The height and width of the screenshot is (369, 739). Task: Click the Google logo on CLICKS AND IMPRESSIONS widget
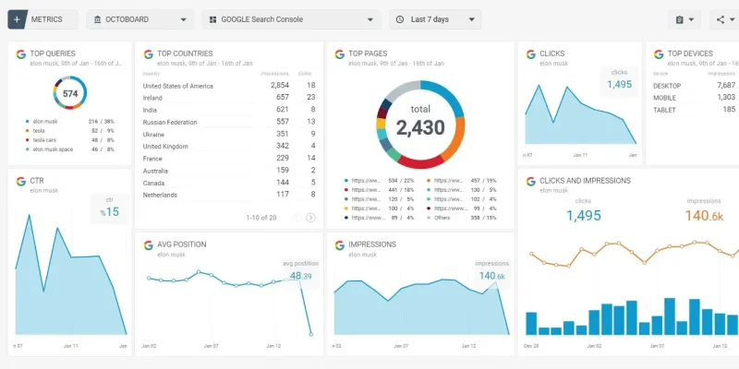(530, 181)
